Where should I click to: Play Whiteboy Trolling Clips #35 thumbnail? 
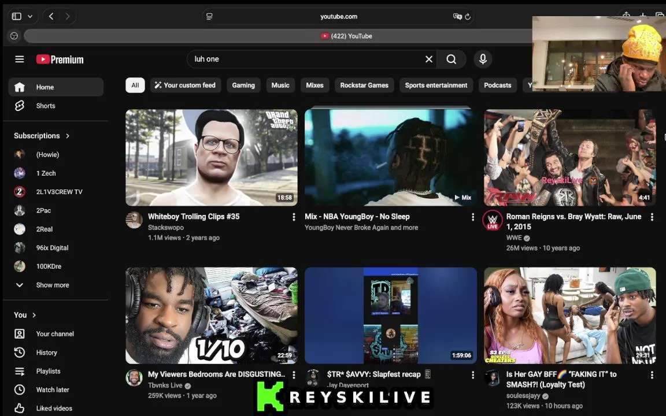pos(212,158)
